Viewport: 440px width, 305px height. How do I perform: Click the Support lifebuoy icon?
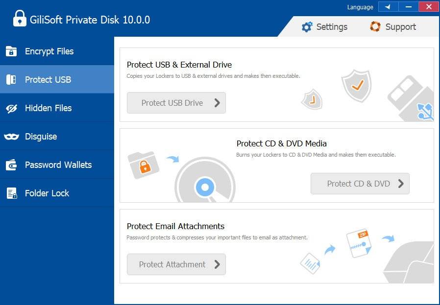(x=375, y=26)
